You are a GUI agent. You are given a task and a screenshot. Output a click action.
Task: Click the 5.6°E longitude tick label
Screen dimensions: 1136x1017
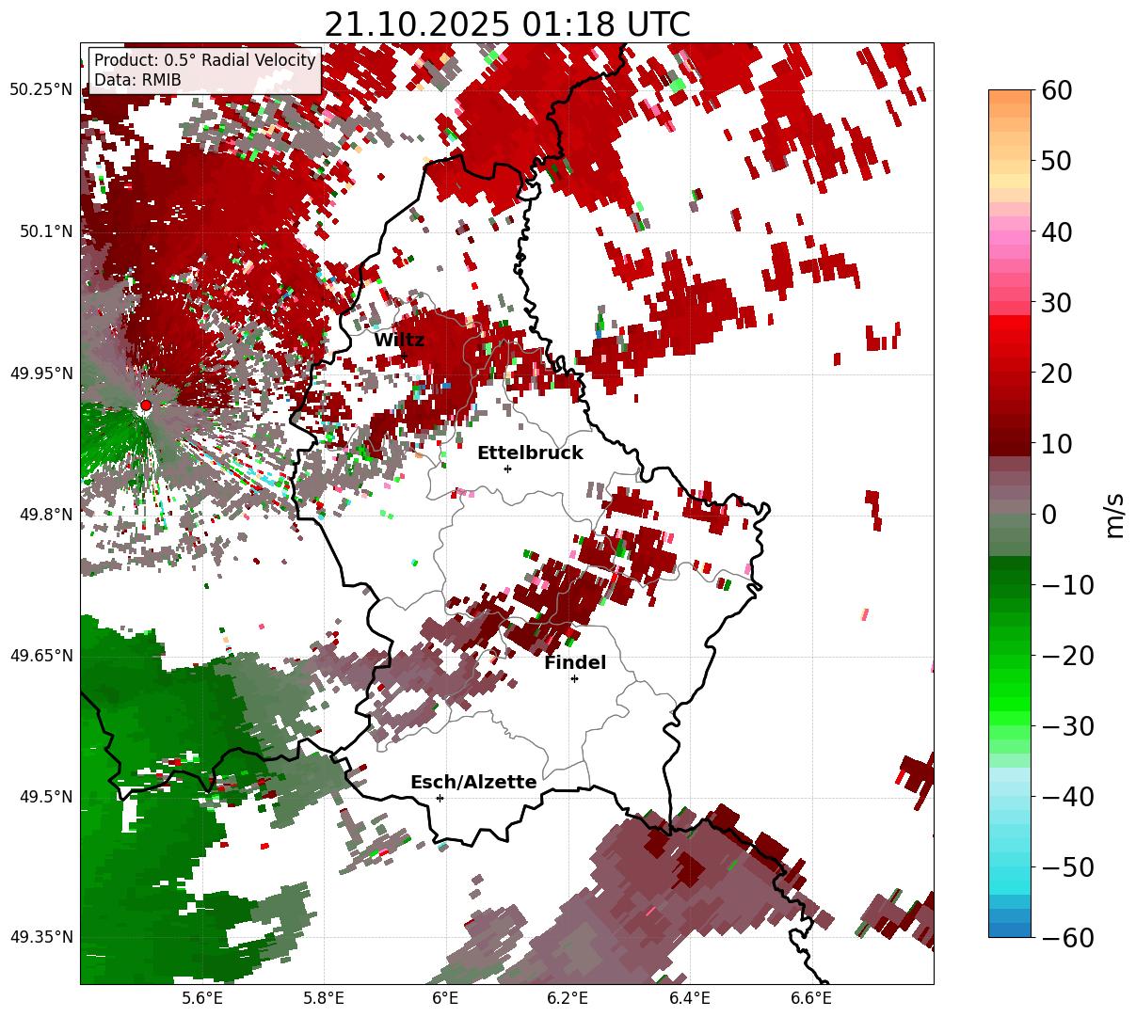pyautogui.click(x=202, y=998)
